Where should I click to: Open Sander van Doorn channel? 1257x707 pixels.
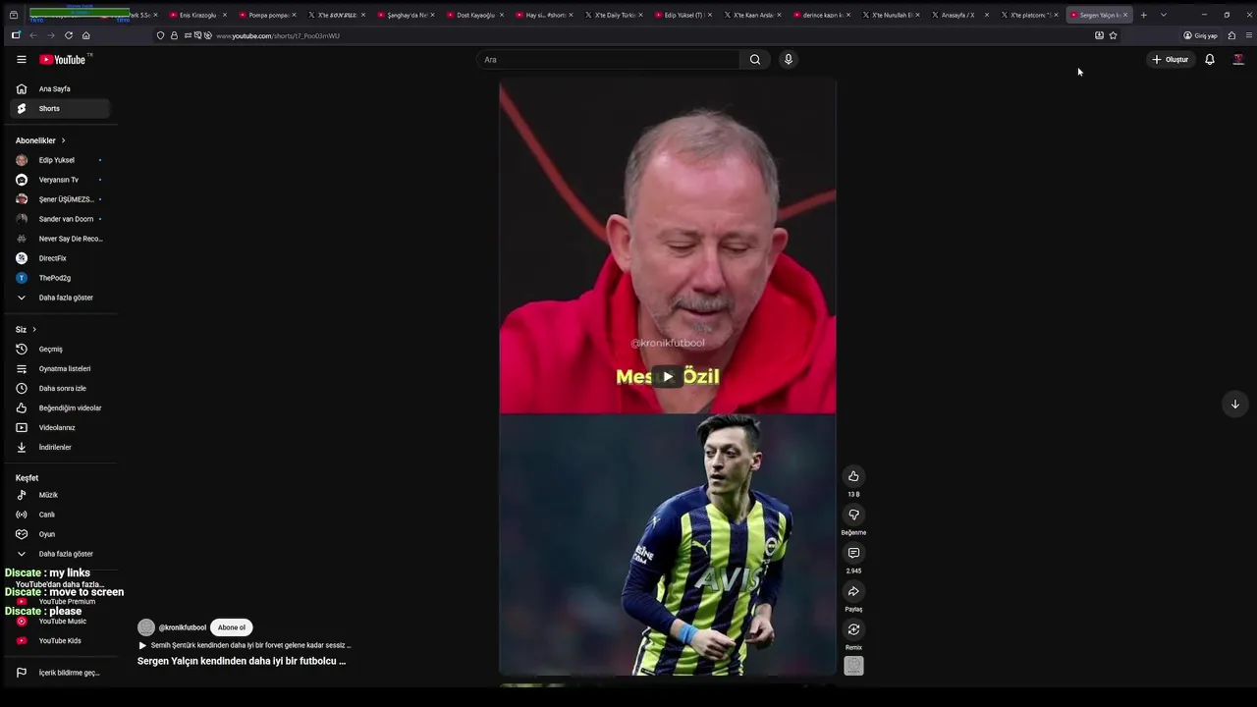pyautogui.click(x=59, y=219)
